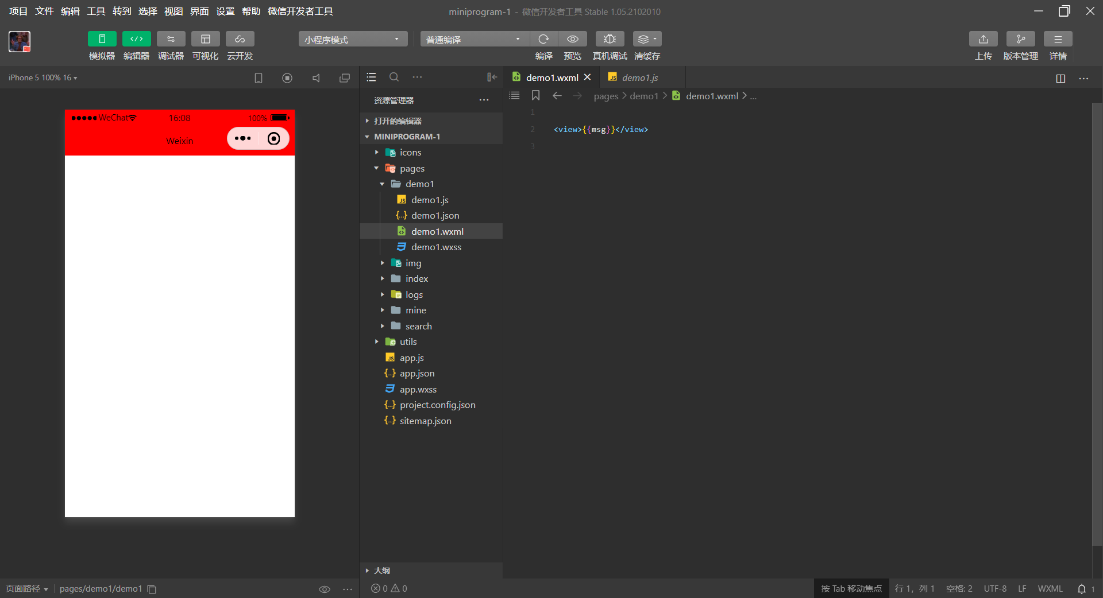
Task: Click the compile refresh icon
Action: (x=543, y=39)
